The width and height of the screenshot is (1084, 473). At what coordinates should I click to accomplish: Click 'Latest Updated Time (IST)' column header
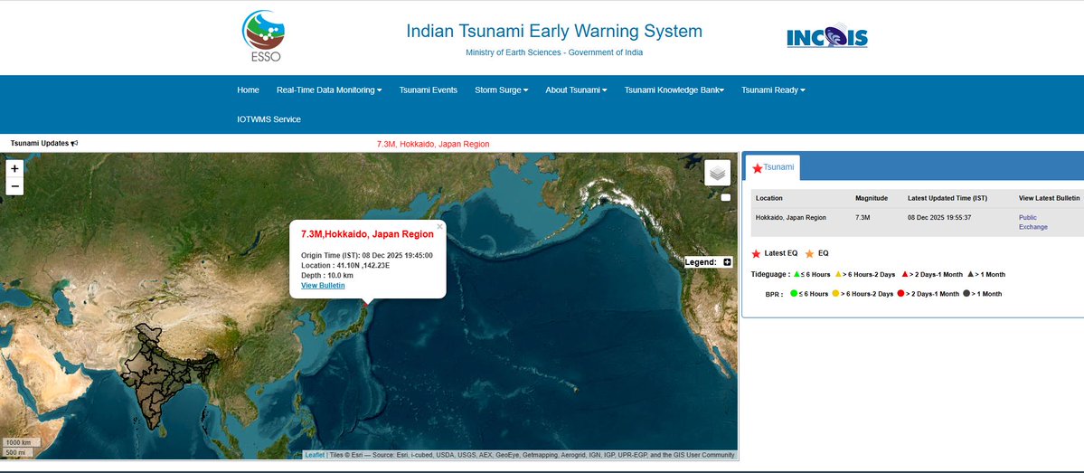click(x=947, y=198)
